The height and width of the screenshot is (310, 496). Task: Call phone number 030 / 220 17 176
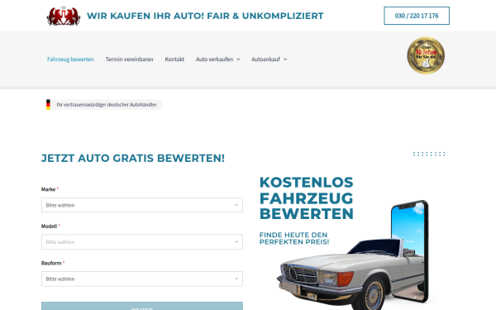coord(417,16)
